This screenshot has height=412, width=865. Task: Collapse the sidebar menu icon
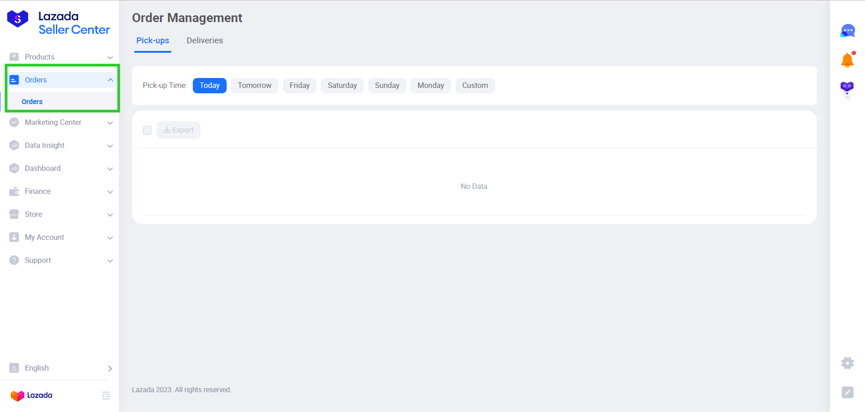(106, 395)
